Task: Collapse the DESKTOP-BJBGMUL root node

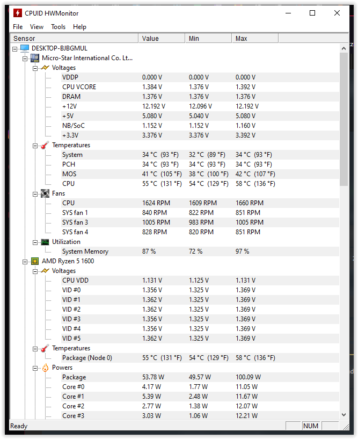Action: (14, 49)
